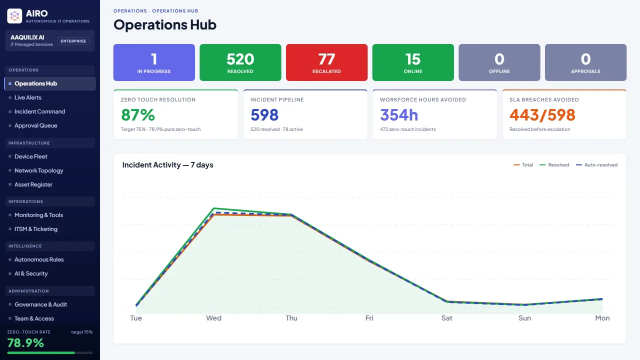Toggle the Resolved series in chart legend
The height and width of the screenshot is (360, 640).
554,165
